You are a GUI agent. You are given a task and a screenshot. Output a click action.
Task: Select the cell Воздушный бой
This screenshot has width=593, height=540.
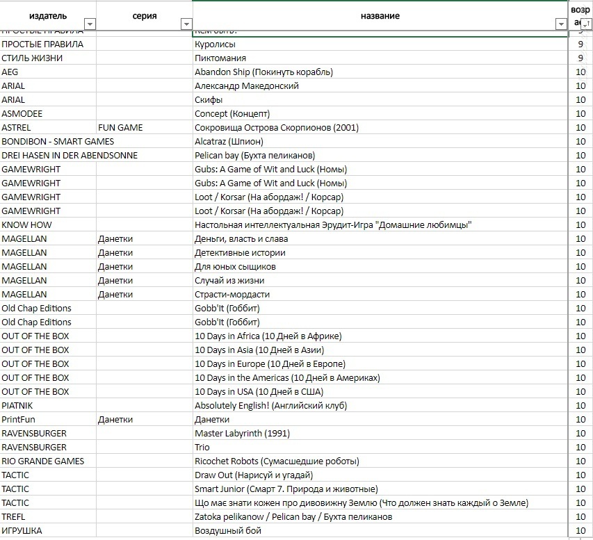380,530
